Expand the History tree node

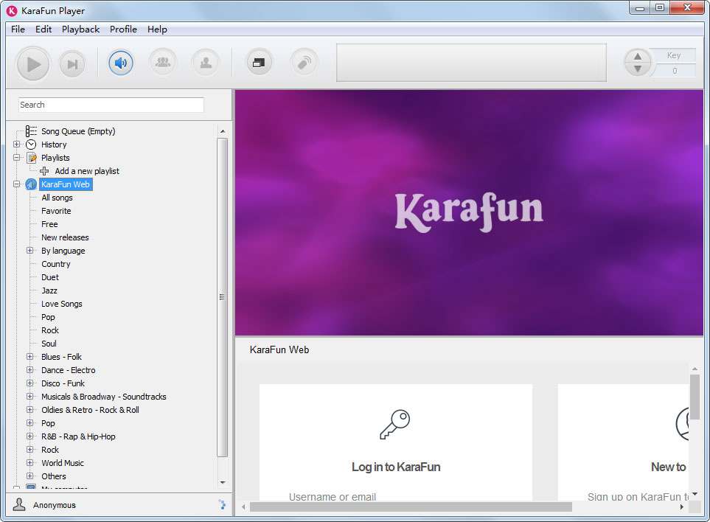tap(17, 145)
